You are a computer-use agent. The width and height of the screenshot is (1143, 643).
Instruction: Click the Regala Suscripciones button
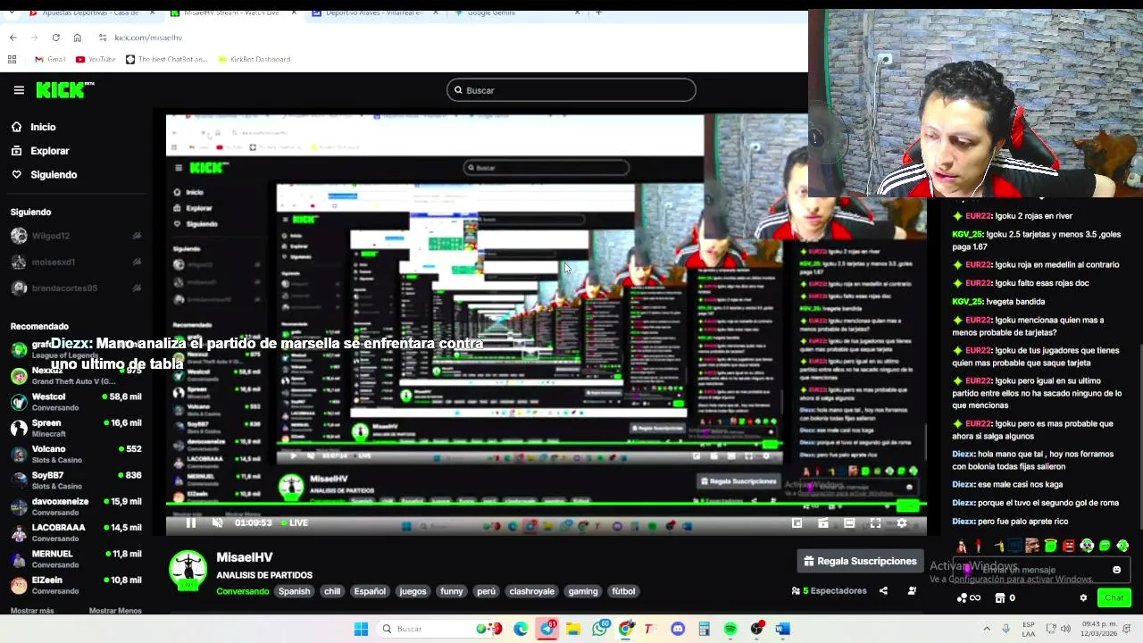click(x=860, y=561)
